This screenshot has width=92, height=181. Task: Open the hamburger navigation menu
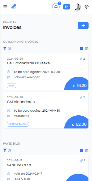click(5, 7)
